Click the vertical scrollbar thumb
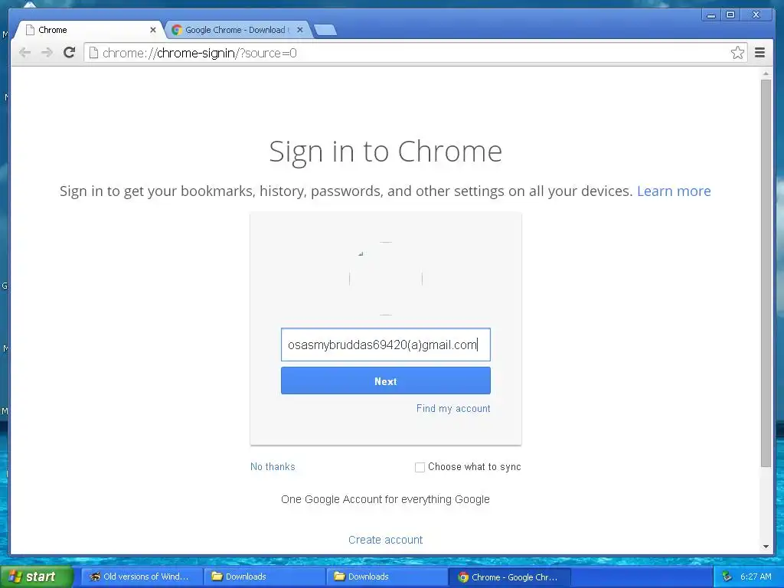784x588 pixels. [x=766, y=273]
